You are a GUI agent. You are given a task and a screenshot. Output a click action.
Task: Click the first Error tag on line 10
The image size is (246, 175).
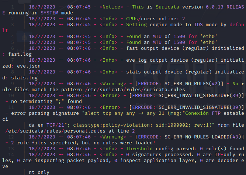110,96
